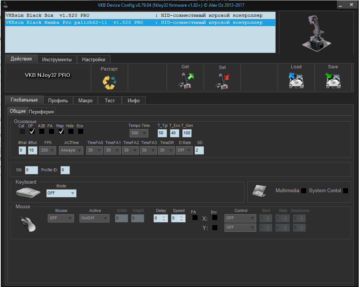Viewport: 359px width, 287px height.
Task: Click the Set joystick icon
Action: (x=222, y=81)
